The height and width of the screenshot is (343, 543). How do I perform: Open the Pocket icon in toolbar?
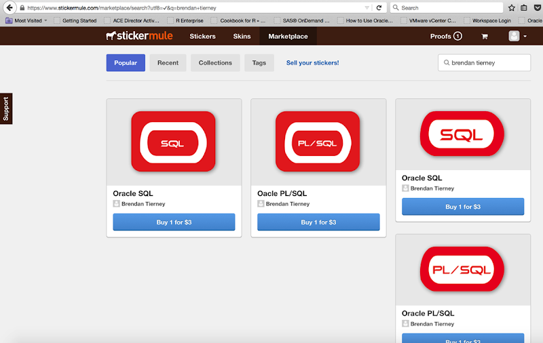point(537,7)
